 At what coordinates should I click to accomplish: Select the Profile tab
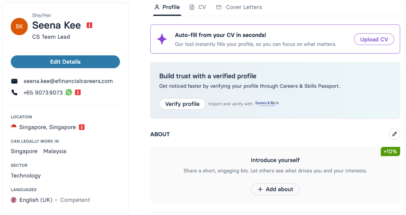[167, 7]
